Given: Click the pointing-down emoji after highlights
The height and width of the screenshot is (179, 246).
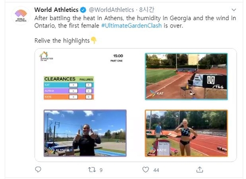Looking at the screenshot, I should coord(94,40).
